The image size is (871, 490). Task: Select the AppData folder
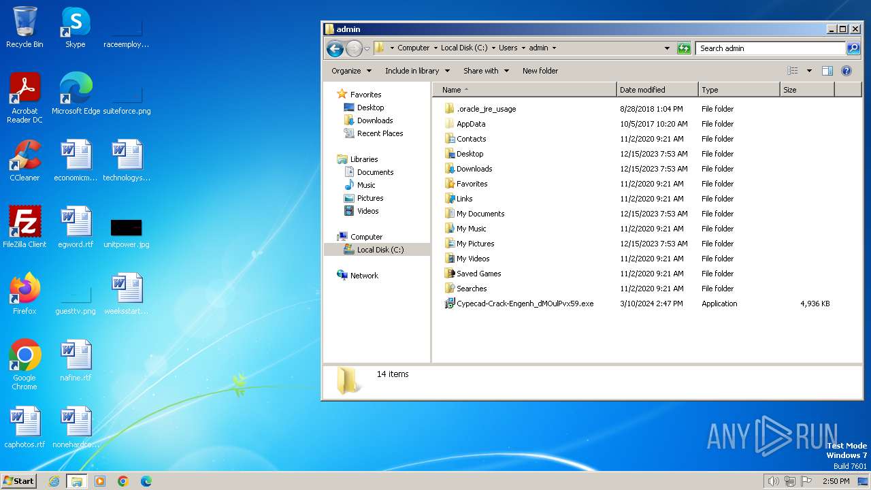coord(471,124)
